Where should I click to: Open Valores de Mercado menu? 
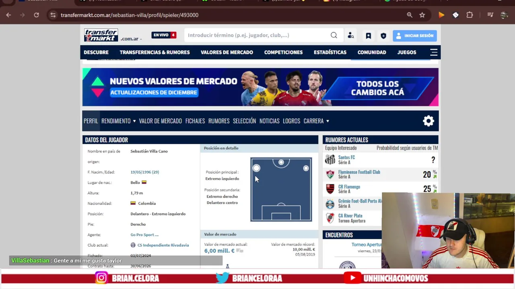227,52
